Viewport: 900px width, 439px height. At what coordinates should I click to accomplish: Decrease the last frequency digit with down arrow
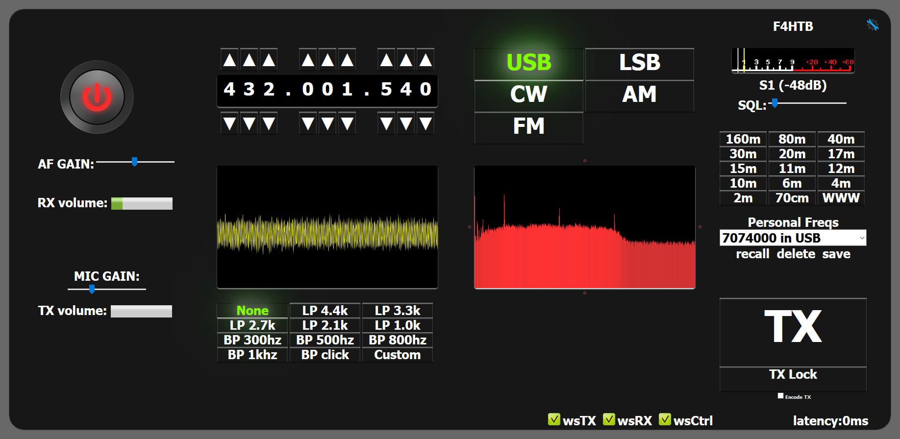pyautogui.click(x=425, y=123)
